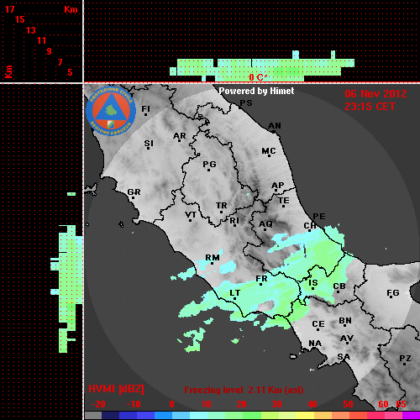Click the 11 Km altitude scale label
420x420 pixels.
tap(41, 40)
